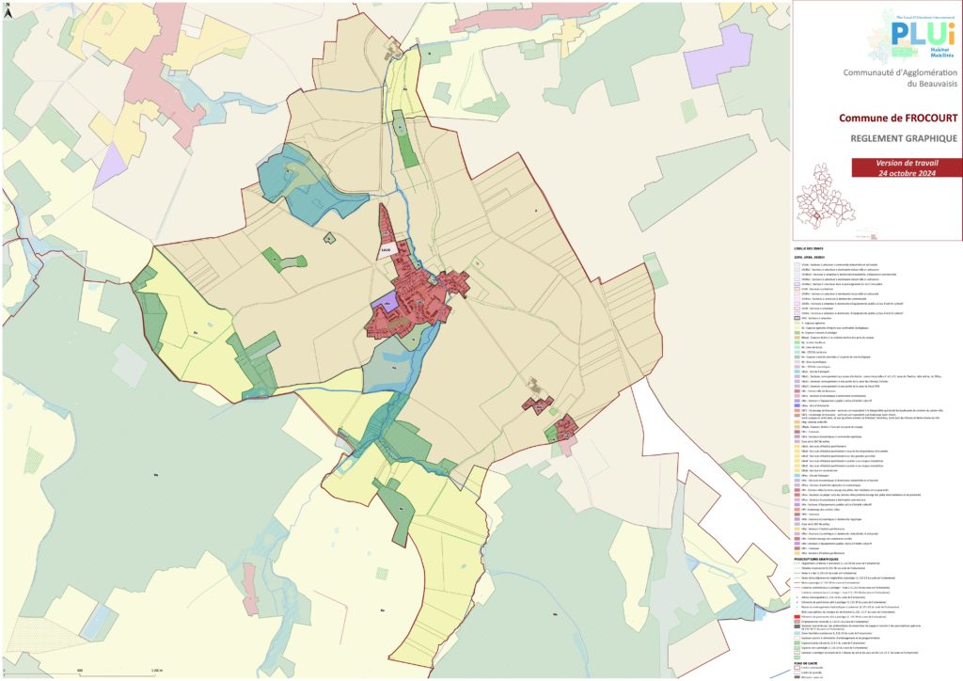Click the red 'Version de travail' banner

[907, 167]
